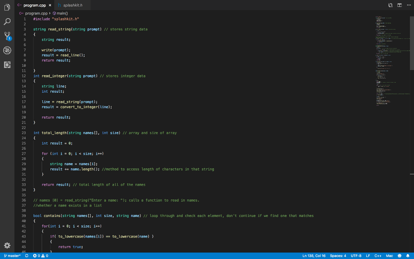The image size is (414, 259).
Task: Click the minimap code overview
Action: click(392, 61)
